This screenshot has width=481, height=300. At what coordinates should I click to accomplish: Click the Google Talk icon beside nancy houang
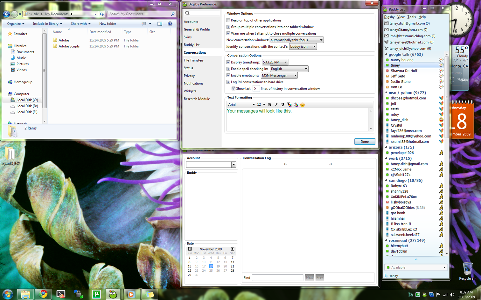[x=441, y=60]
